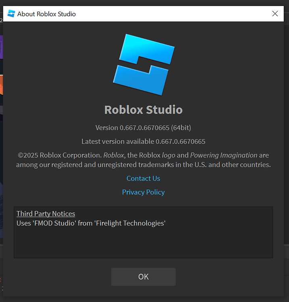The image size is (289, 302).
Task: Click the OK button
Action: [x=143, y=277]
